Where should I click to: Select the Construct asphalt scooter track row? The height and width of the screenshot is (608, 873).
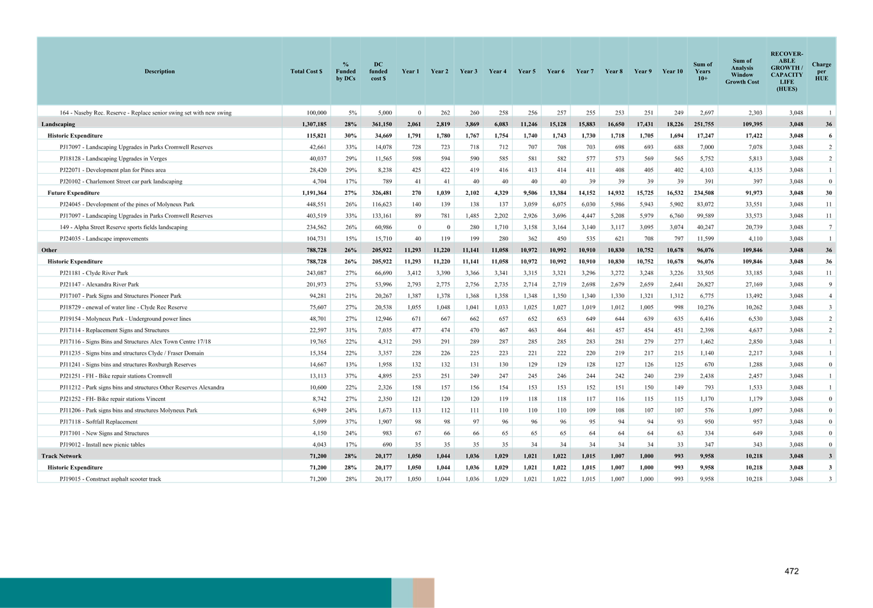pyautogui.click(x=134, y=477)
